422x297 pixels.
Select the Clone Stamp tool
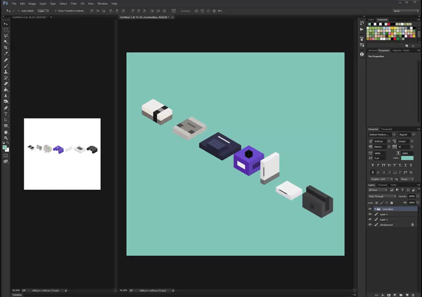[x=6, y=72]
